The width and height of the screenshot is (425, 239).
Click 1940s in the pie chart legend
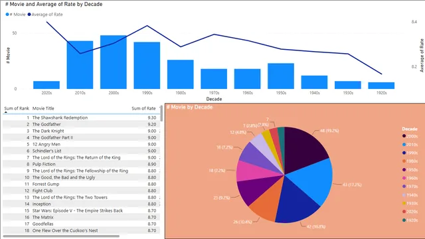(410, 195)
